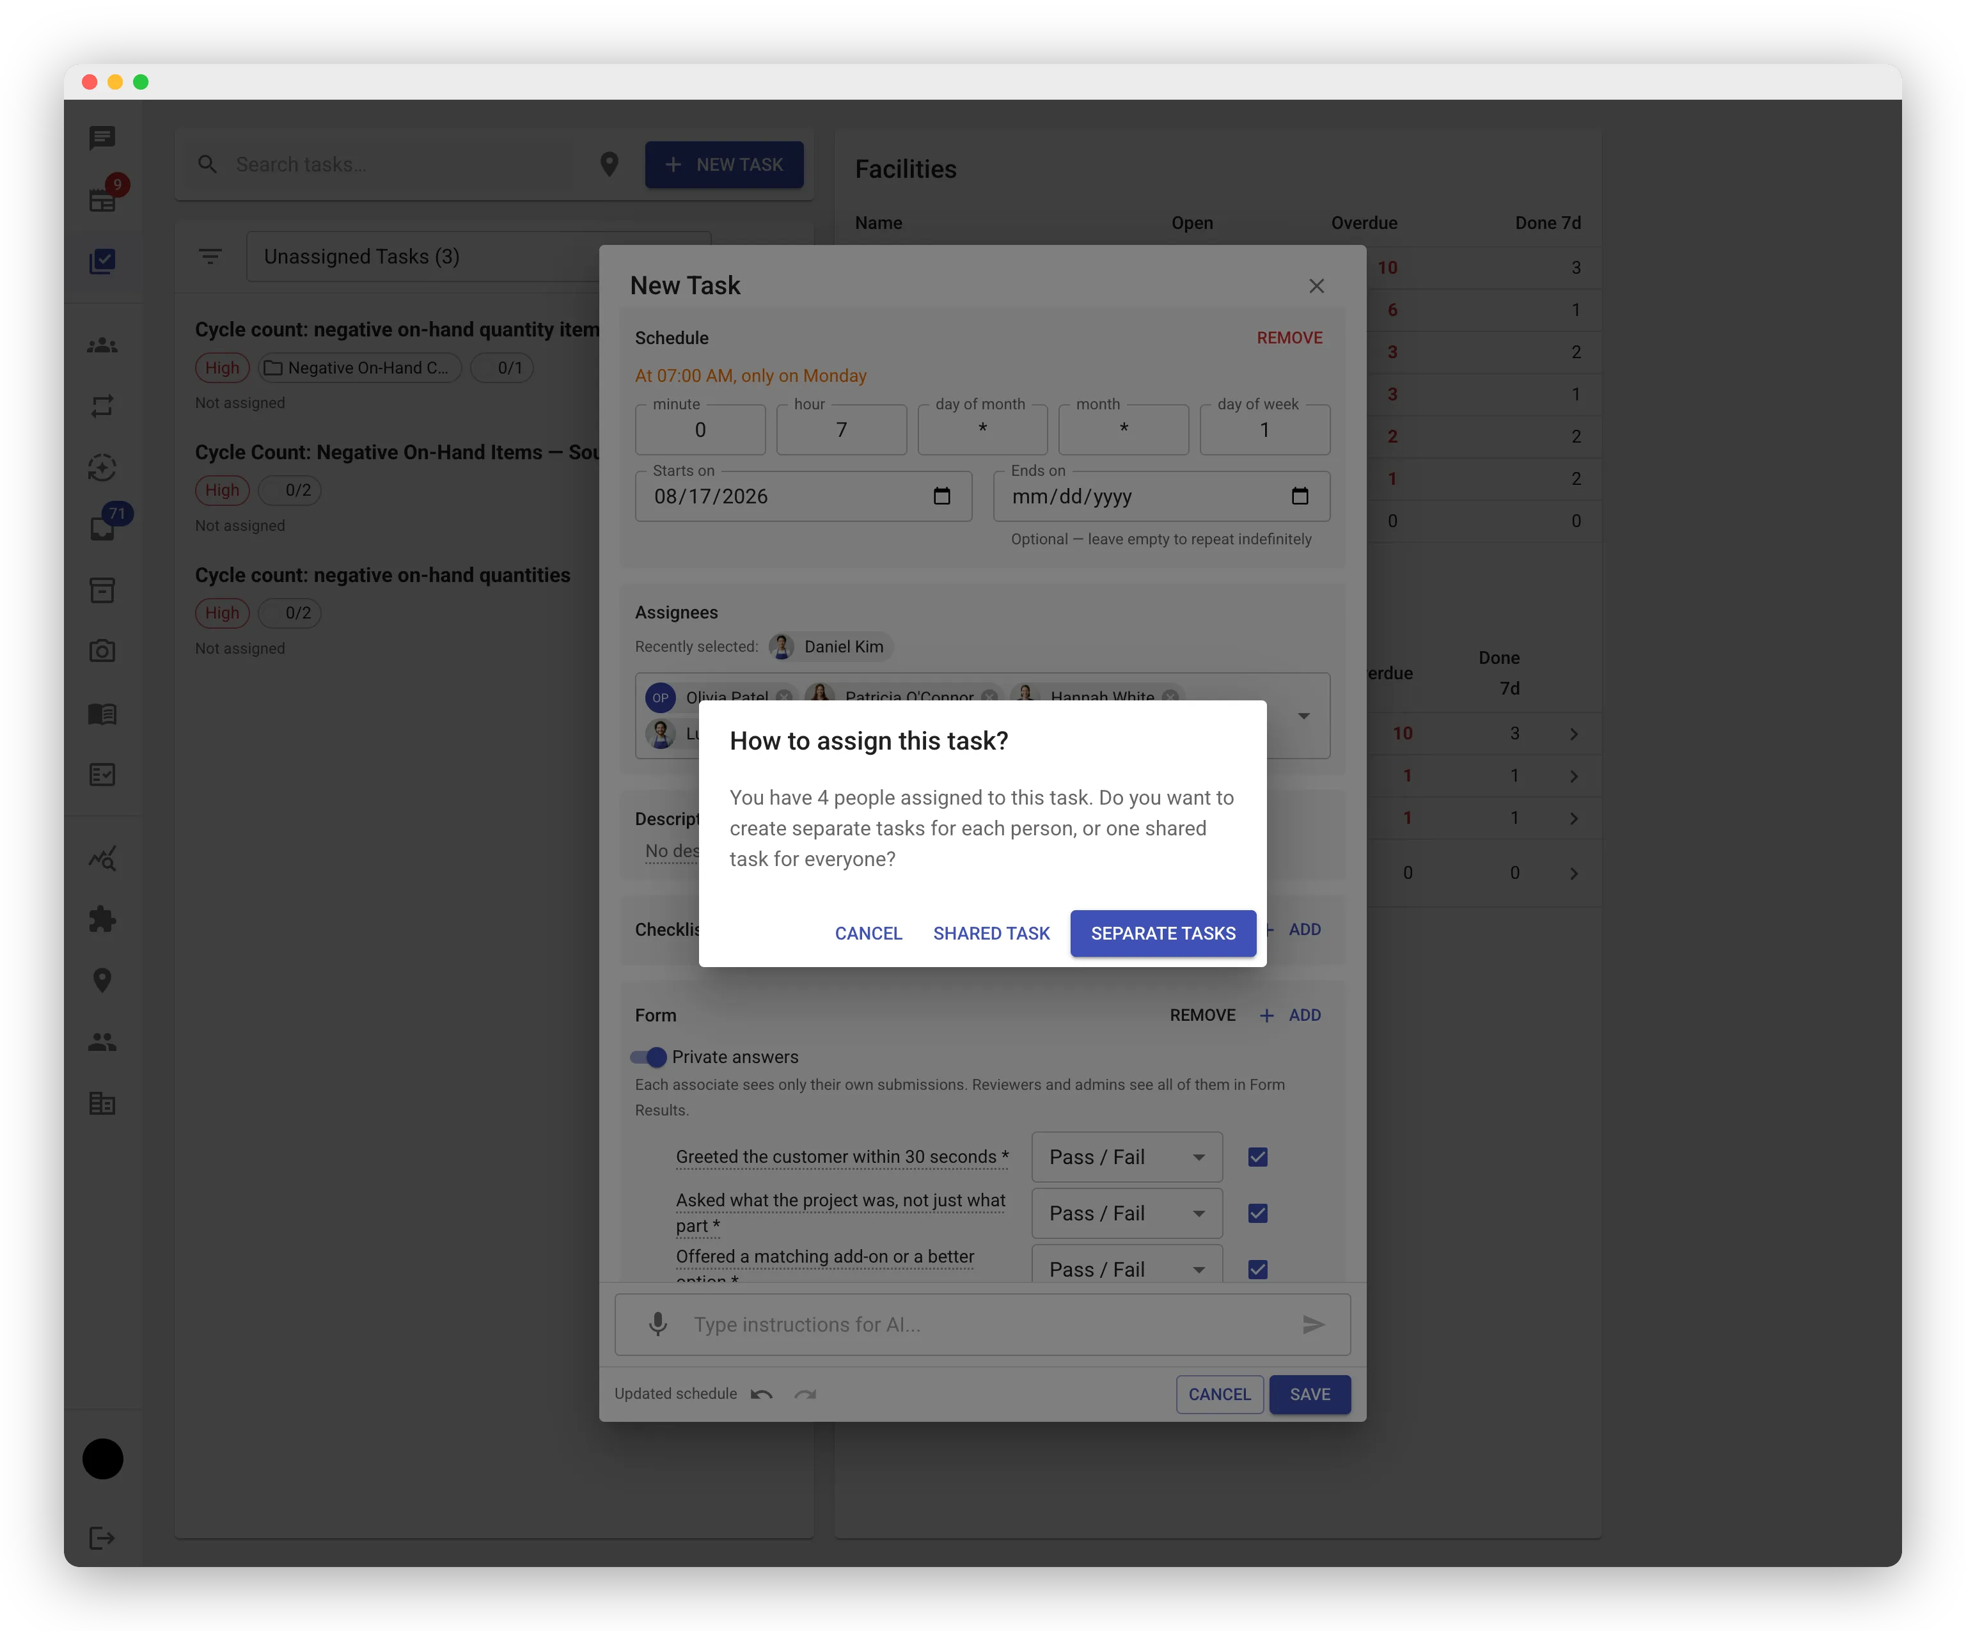Image resolution: width=1966 pixels, height=1631 pixels.
Task: Open the Starts on calendar picker
Action: click(x=942, y=496)
